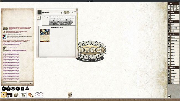Toggle the round button on Archer header

(72, 12)
